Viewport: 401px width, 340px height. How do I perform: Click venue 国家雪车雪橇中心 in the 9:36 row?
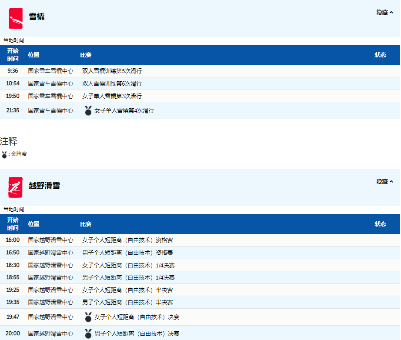point(50,71)
